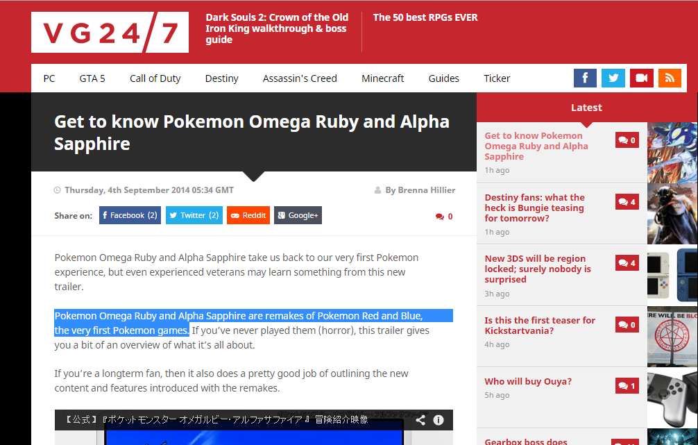Open the Call of Duty navigation item
This screenshot has width=698, height=445.
coord(155,78)
